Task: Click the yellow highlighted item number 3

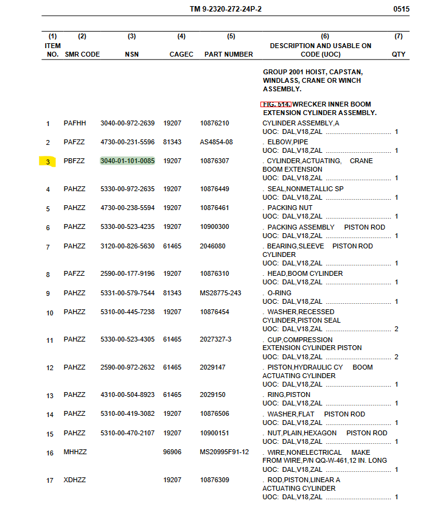Action: click(48, 162)
